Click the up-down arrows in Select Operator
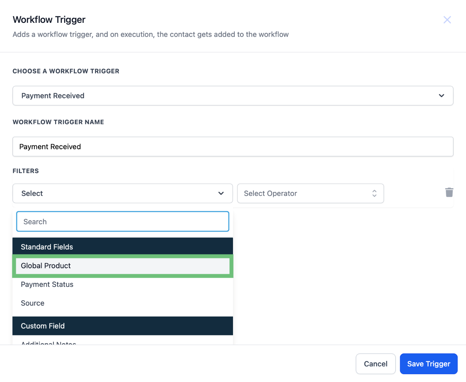The image size is (466, 382). [374, 193]
